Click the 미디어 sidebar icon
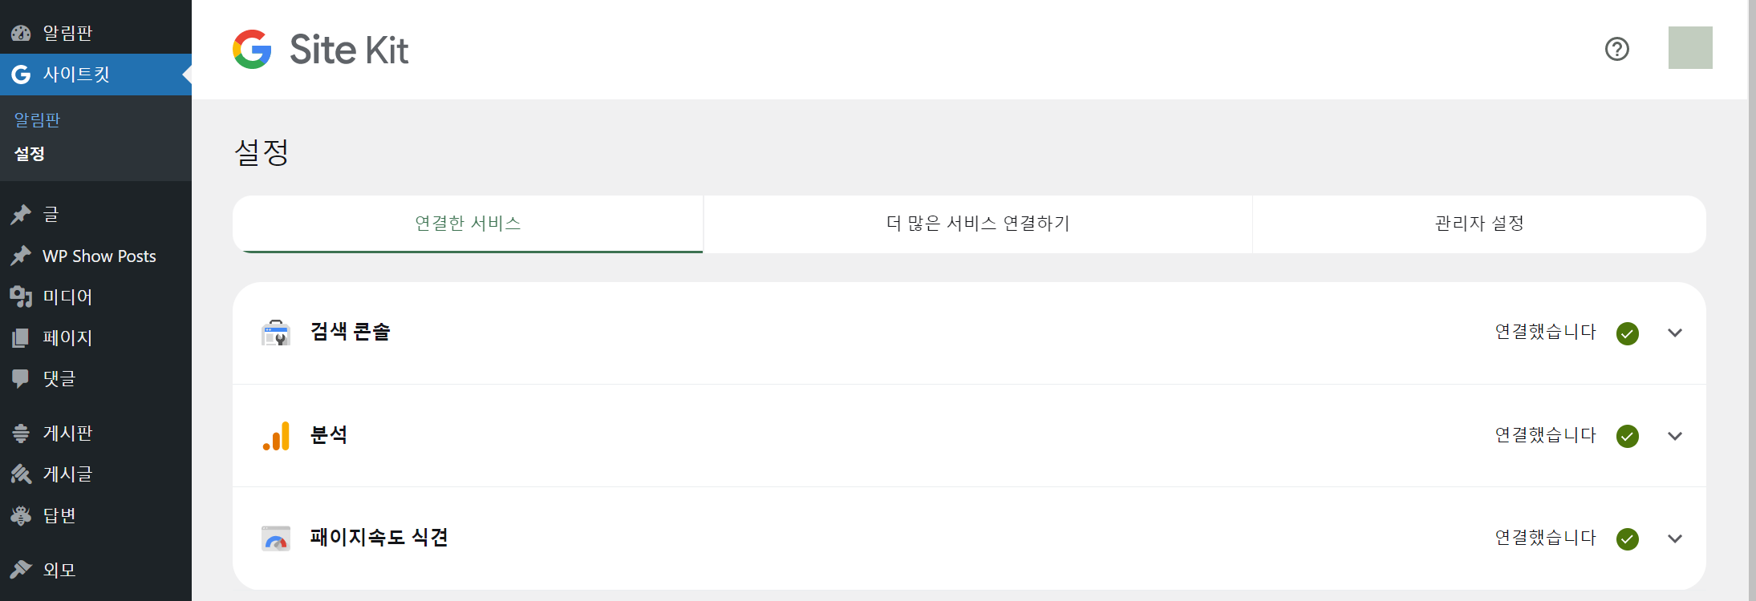Viewport: 1756px width, 601px height. (21, 296)
